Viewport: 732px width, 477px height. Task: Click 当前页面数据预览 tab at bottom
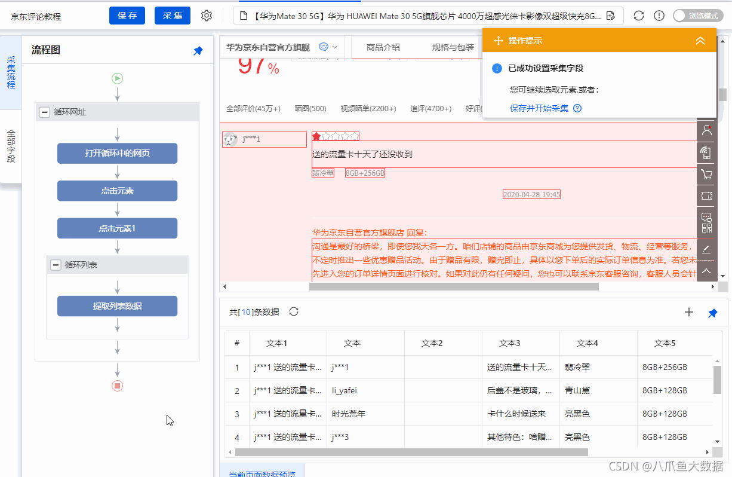(x=262, y=472)
